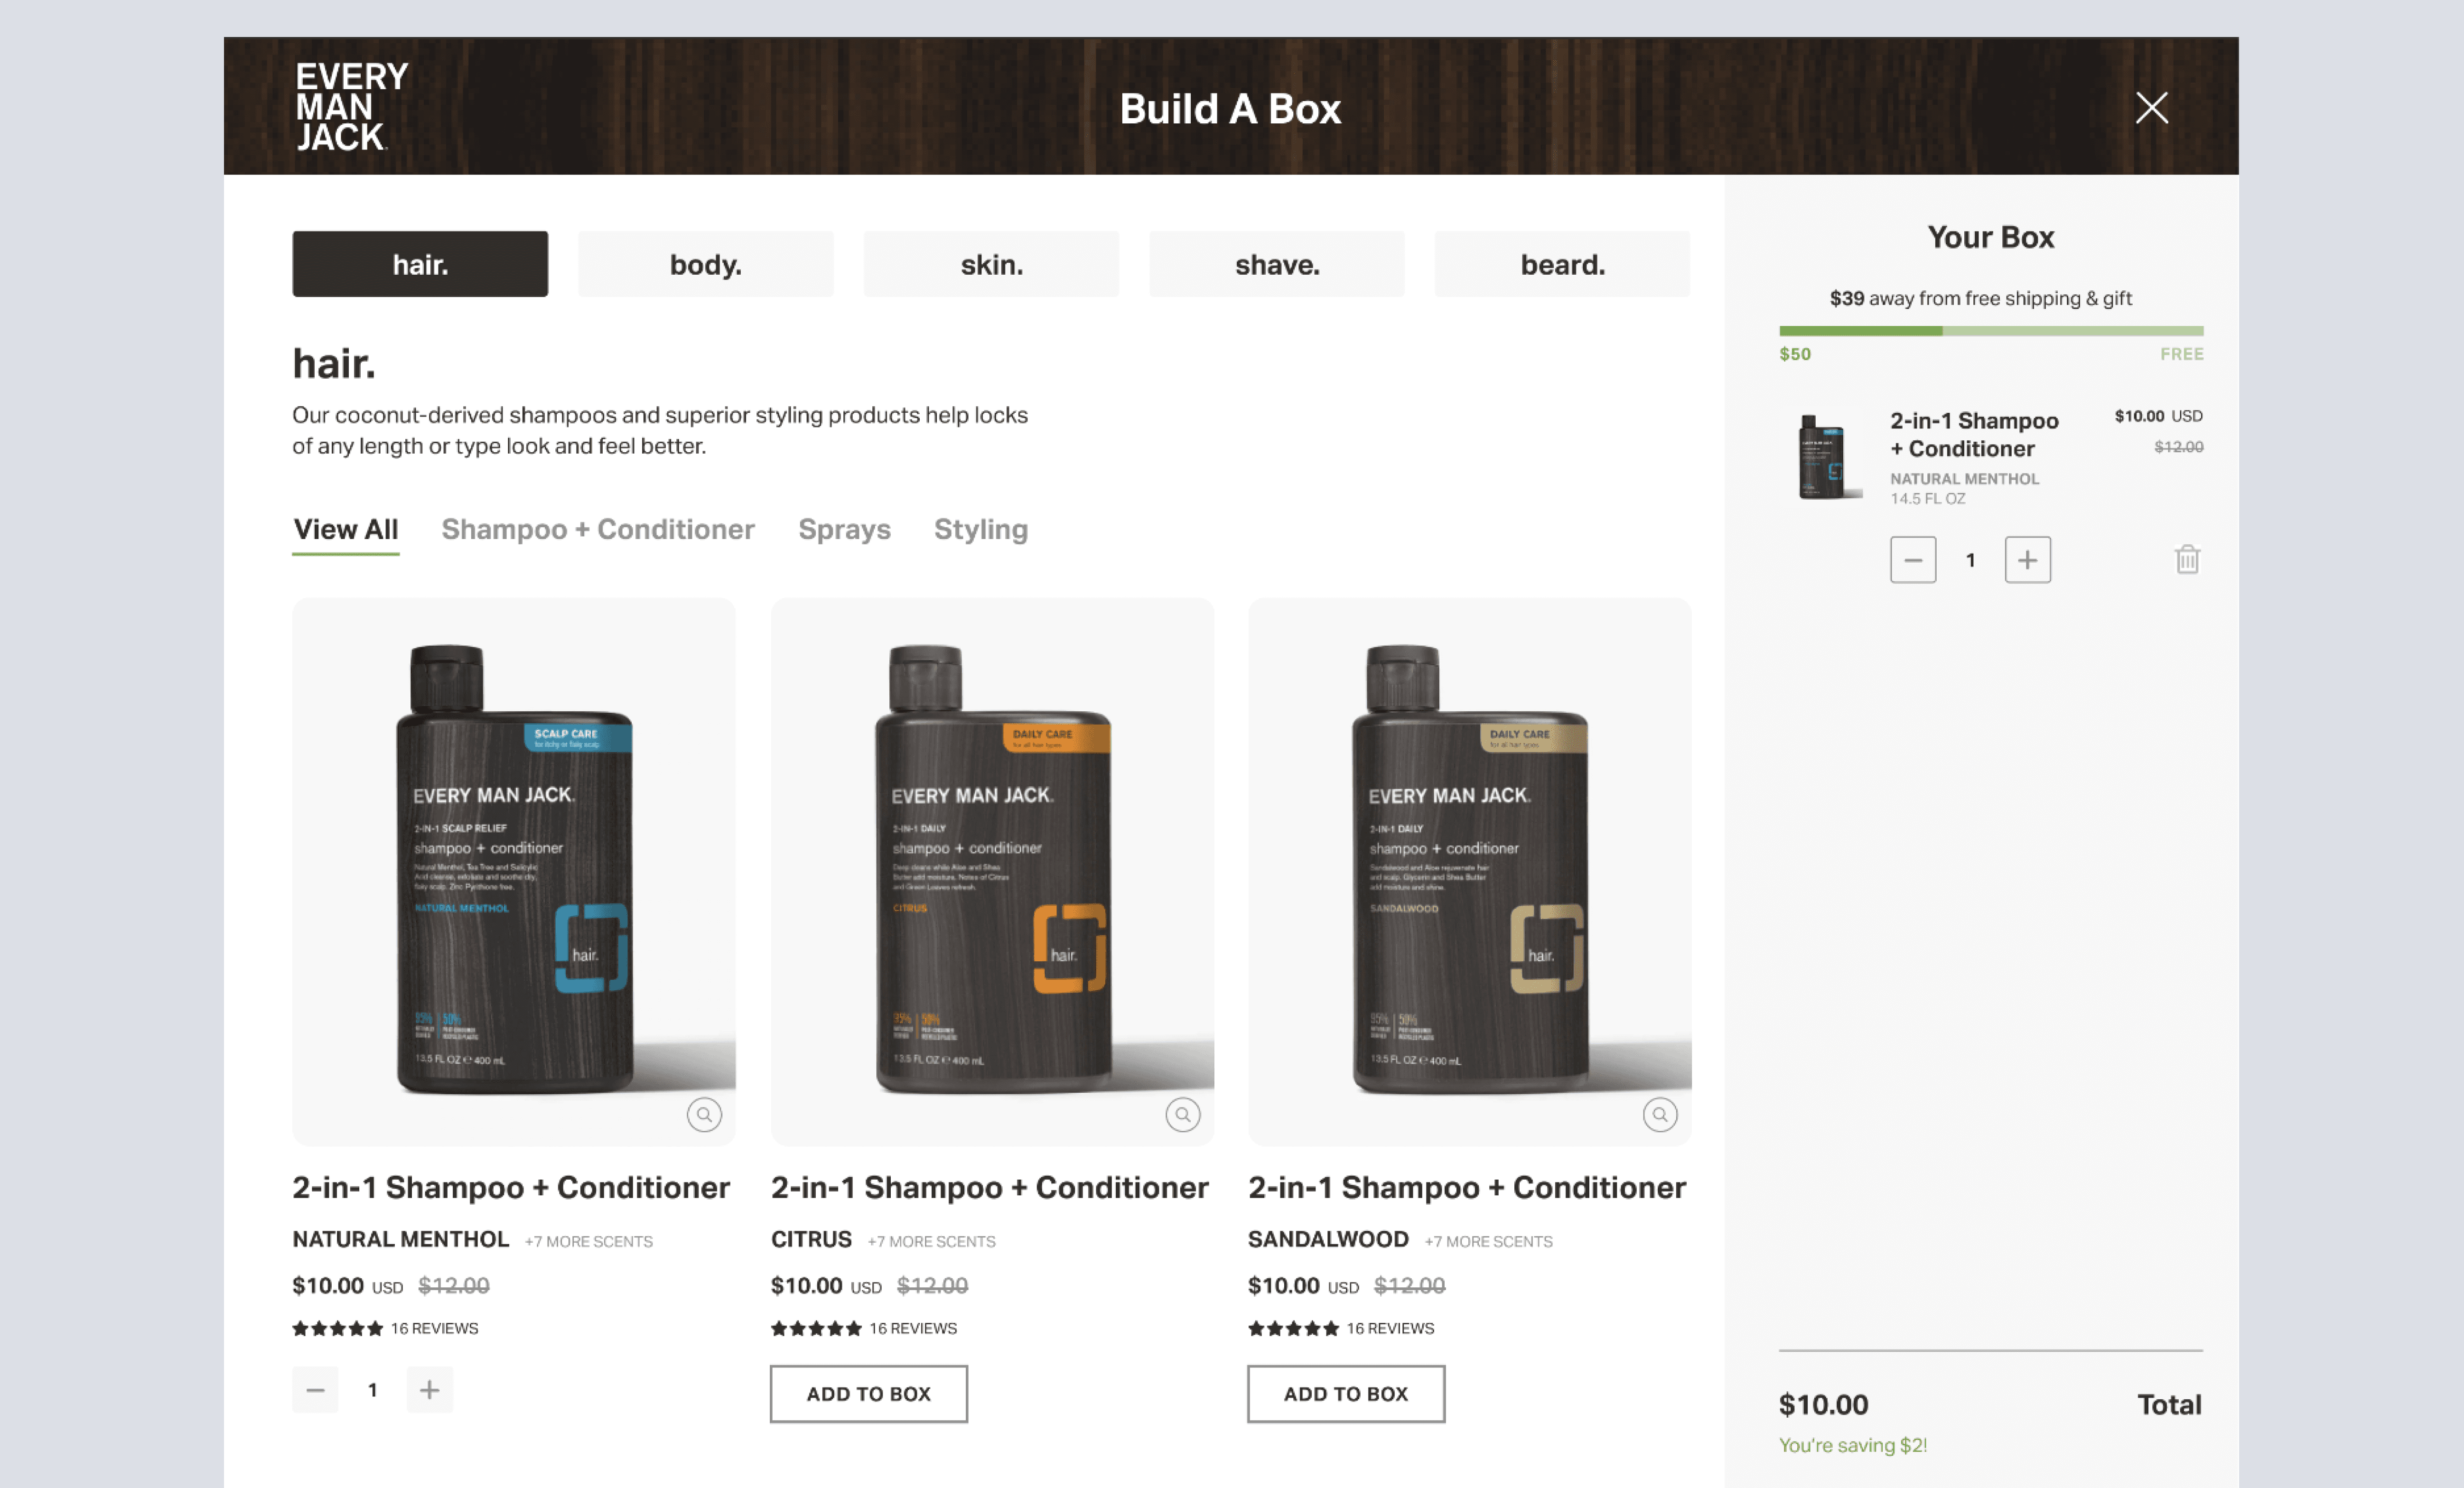Expand +7 more scents for Citrus
Screen dimensions: 2464x1488
click(x=931, y=1241)
